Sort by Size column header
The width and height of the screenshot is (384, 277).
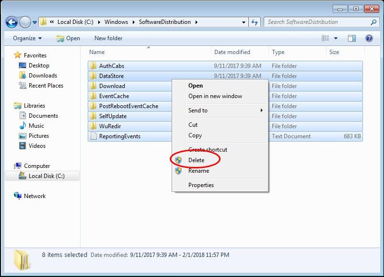[x=345, y=52]
